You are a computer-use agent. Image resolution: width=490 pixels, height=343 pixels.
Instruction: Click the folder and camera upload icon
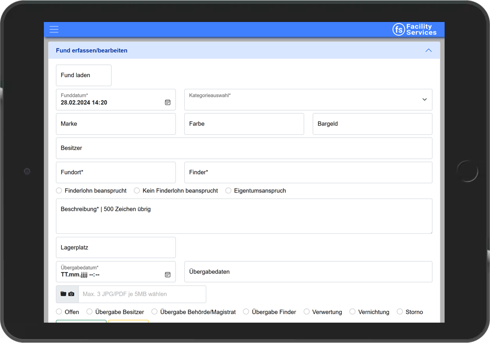coord(67,294)
